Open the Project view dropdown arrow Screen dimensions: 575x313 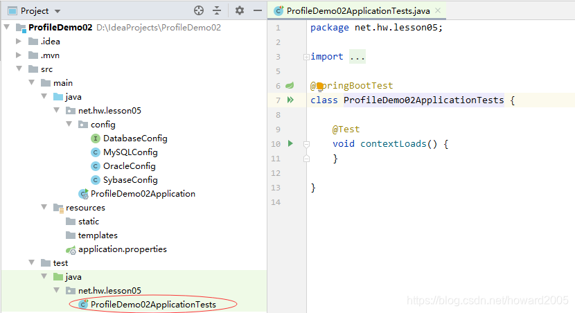57,11
